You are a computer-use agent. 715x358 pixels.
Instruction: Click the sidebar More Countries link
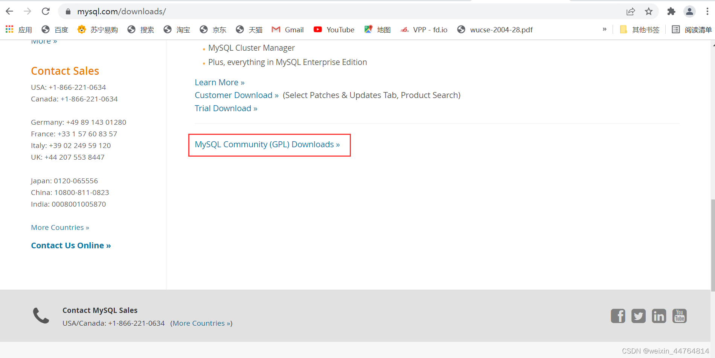click(x=60, y=227)
